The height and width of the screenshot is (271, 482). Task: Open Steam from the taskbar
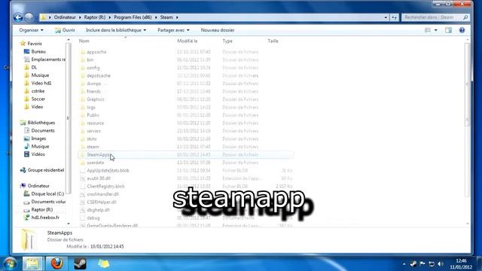81,263
